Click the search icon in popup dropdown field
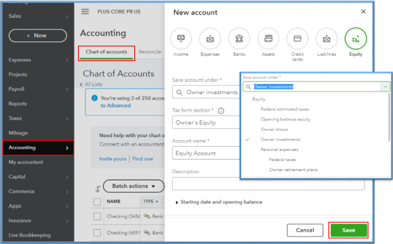Viewport: 393px width, 244px height. click(248, 87)
